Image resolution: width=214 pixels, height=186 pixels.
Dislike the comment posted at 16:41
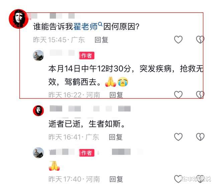pyautogui.click(x=200, y=137)
